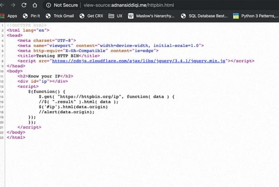Screen dimensions: 279x187
Task: Click the $(function() { line
Action: [47, 92]
